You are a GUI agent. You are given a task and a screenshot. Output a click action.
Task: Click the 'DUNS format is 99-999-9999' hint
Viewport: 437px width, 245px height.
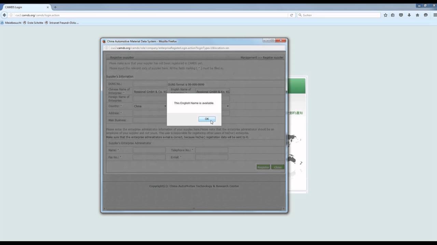(186, 84)
